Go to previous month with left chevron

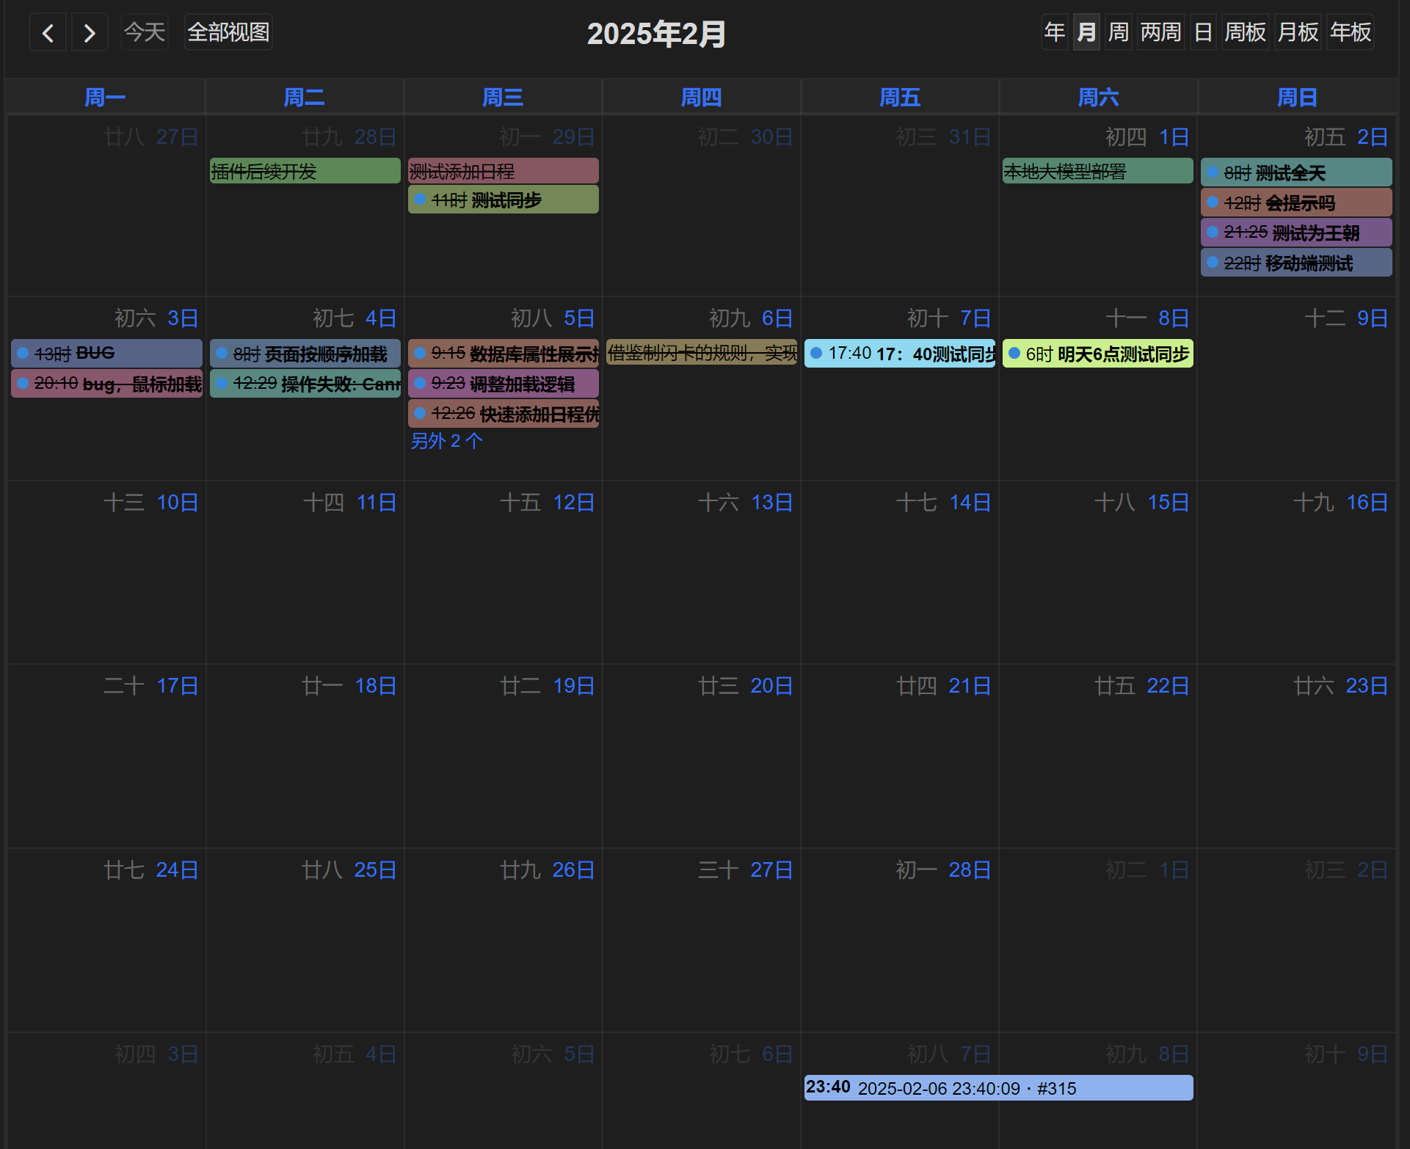point(48,33)
